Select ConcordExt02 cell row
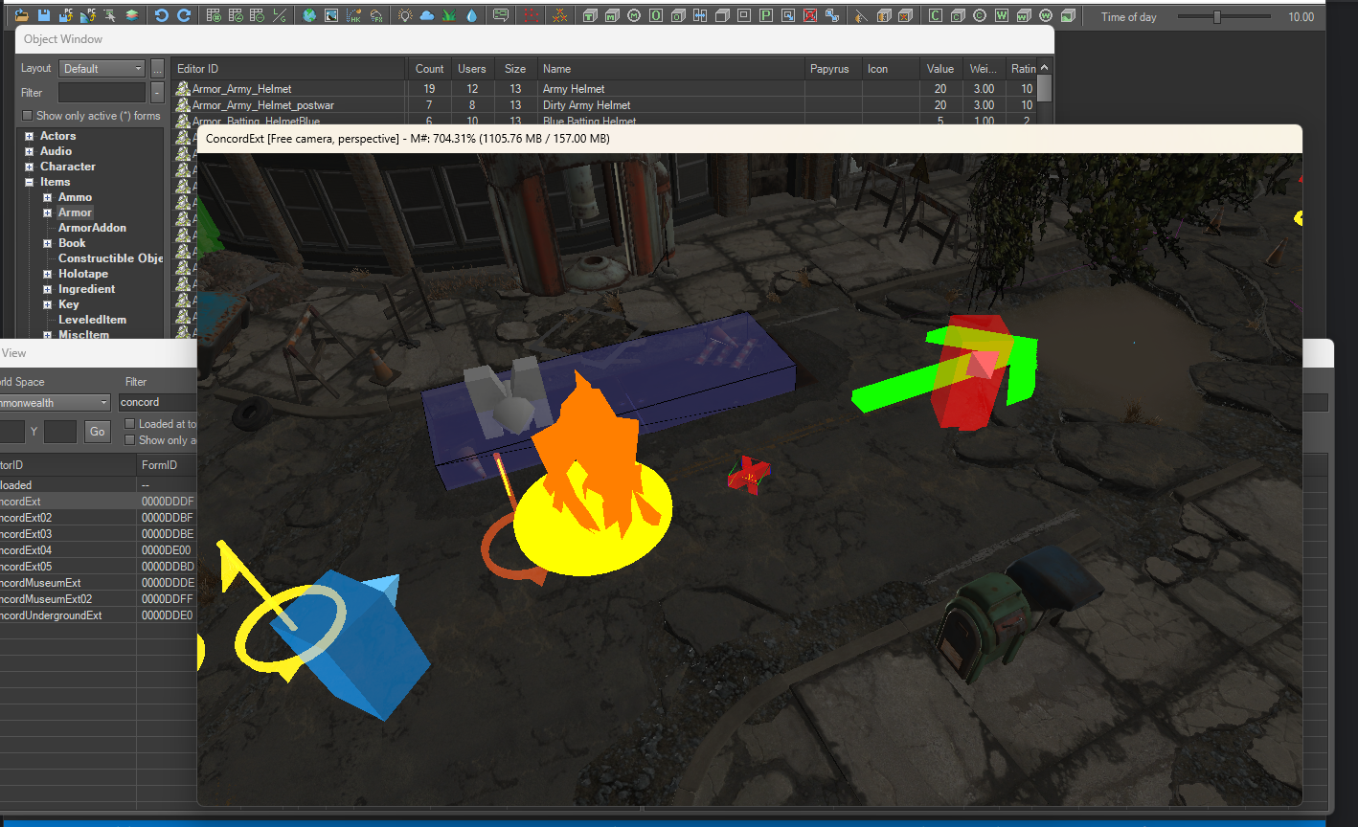Image resolution: width=1358 pixels, height=827 pixels. tap(98, 518)
